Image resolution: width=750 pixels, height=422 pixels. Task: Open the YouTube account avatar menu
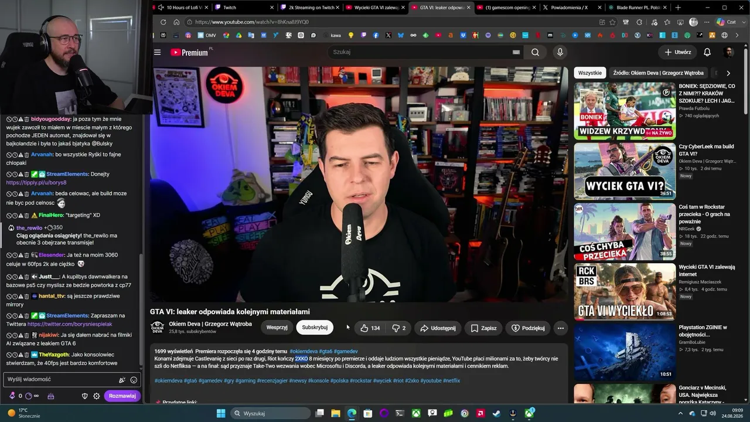tap(728, 52)
